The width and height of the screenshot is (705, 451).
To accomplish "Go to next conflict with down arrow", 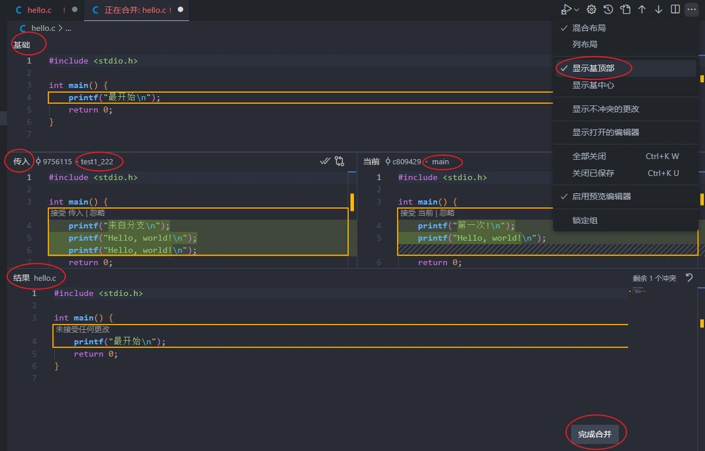I will click(x=658, y=9).
